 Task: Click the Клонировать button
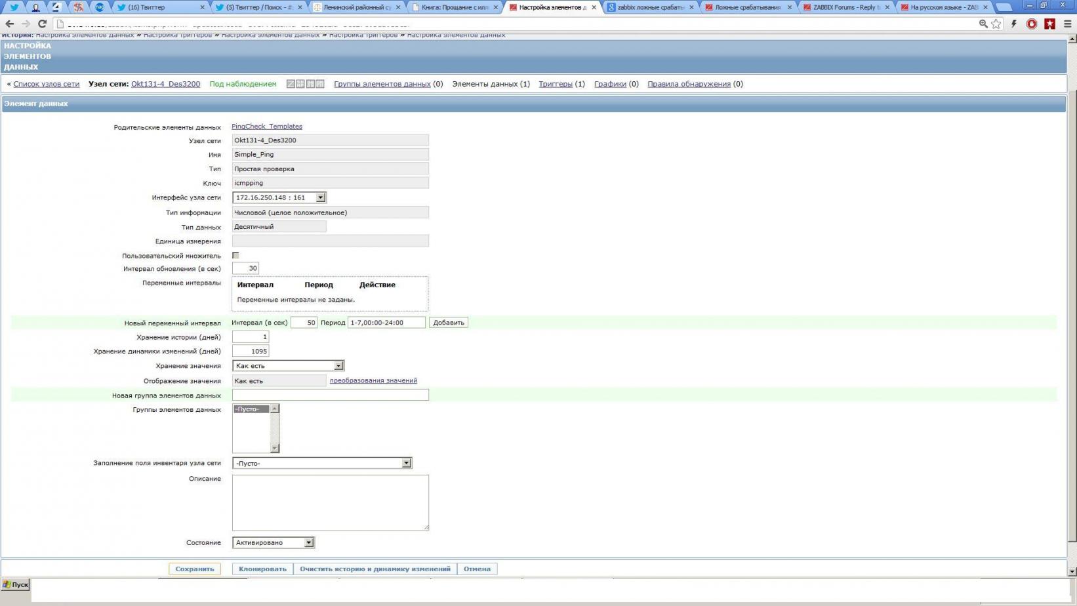(262, 569)
